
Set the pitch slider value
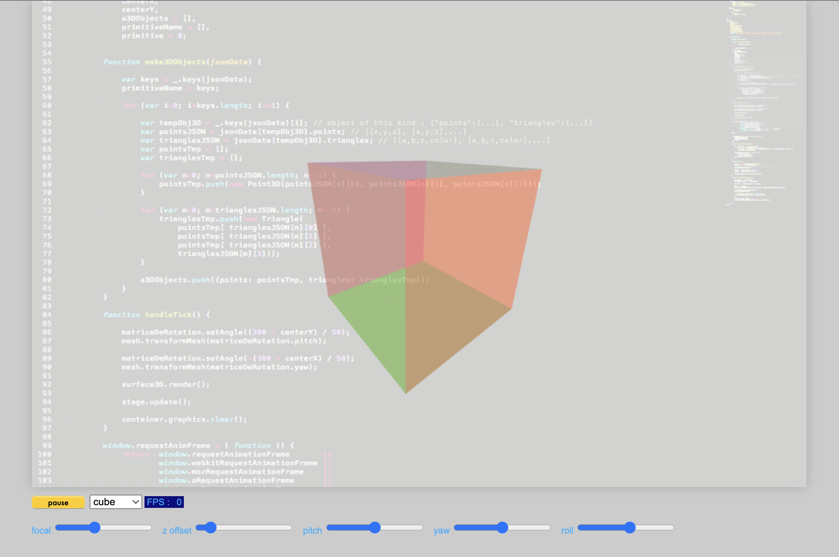(375, 528)
